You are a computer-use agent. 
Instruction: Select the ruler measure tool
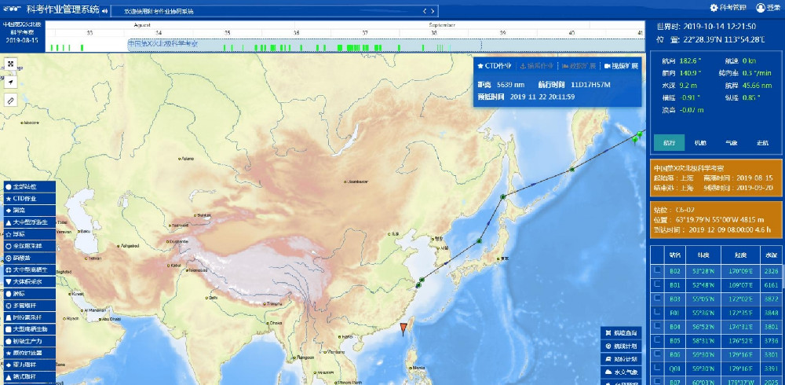[x=11, y=101]
